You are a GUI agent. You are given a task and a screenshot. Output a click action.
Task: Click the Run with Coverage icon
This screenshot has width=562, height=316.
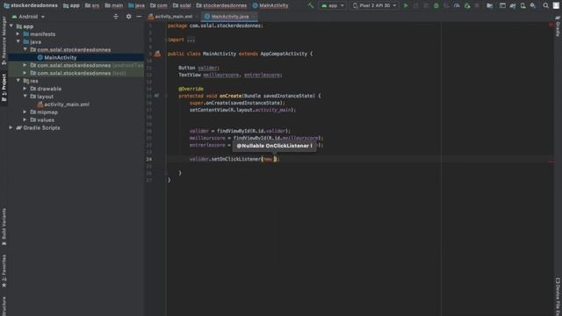coord(446,5)
